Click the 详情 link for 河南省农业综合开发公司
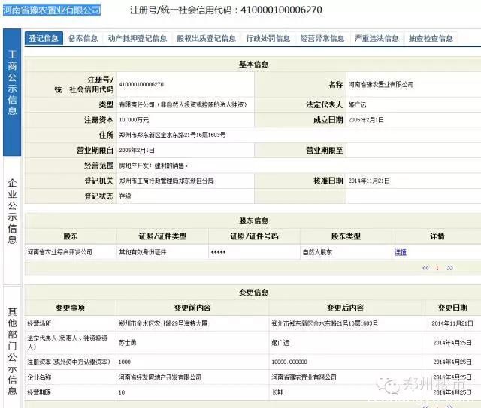This screenshot has height=408, width=481. (x=401, y=252)
